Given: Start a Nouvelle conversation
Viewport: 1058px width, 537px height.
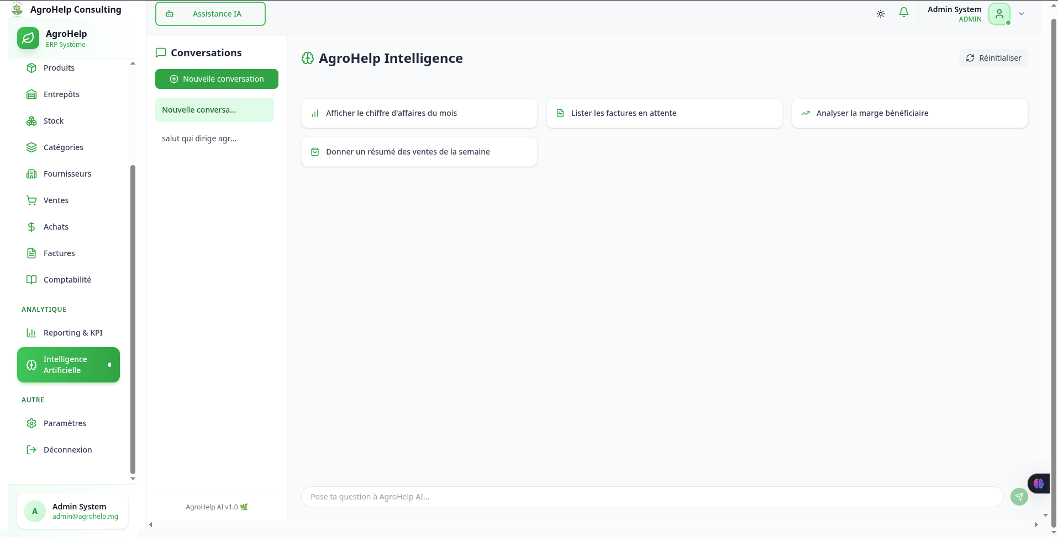Looking at the screenshot, I should tap(217, 79).
